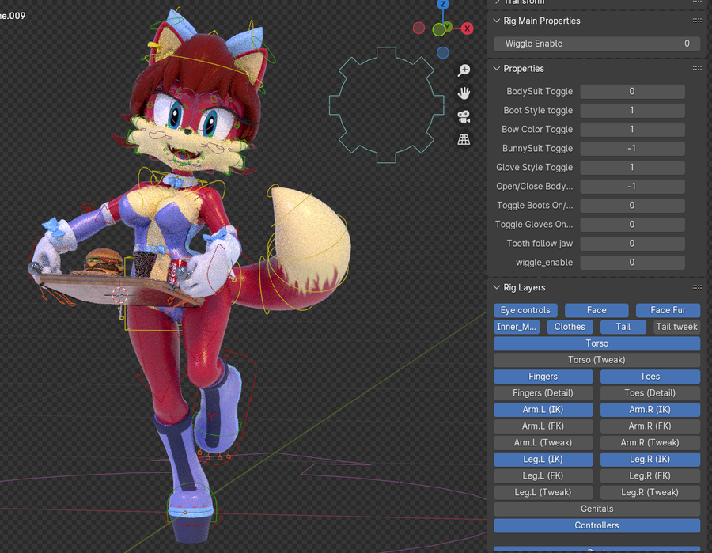Switch projection with the orthographic grid icon

pyautogui.click(x=464, y=139)
